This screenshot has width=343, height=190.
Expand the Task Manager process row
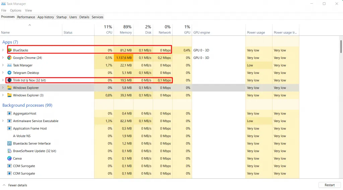tap(3, 65)
